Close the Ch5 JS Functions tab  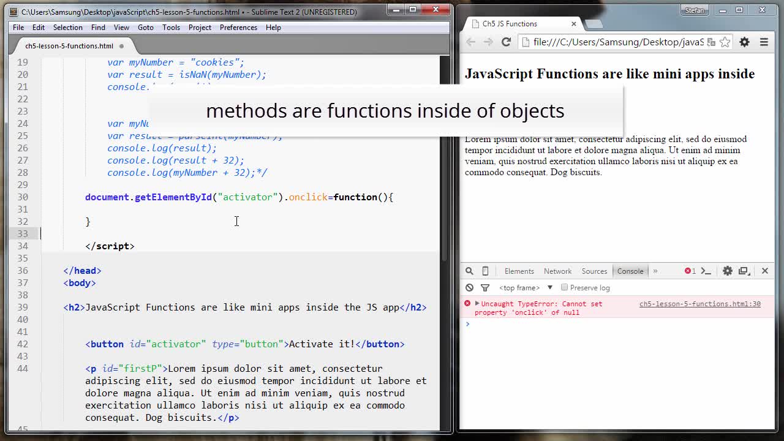coord(573,24)
